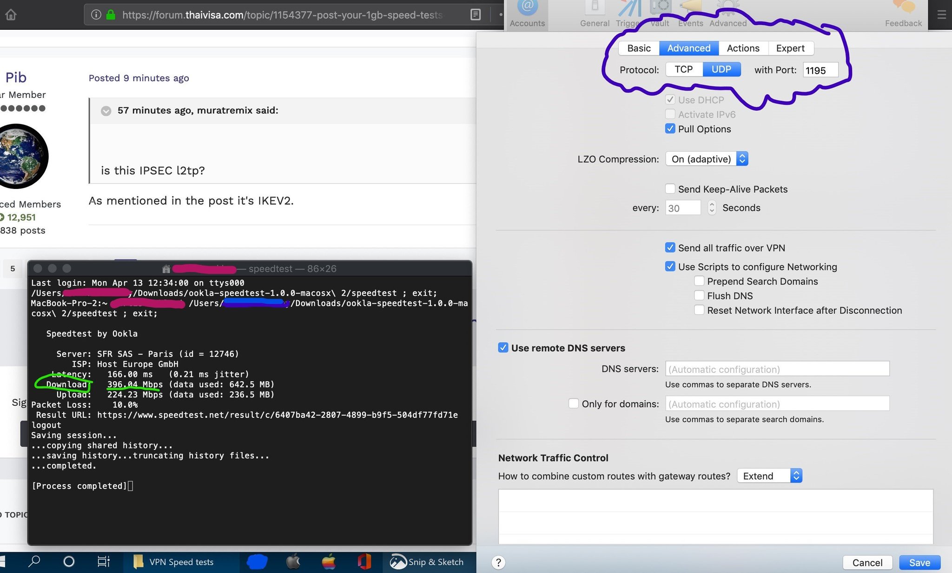Go to page 5 of the topic
Viewport: 952px width, 573px height.
[13, 268]
